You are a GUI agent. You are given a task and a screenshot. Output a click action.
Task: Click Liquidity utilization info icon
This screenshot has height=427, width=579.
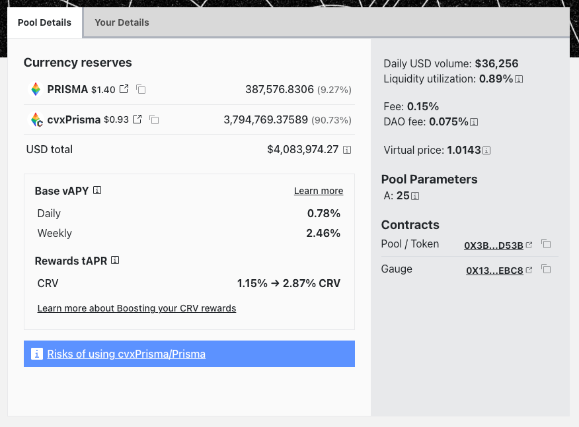[519, 79]
